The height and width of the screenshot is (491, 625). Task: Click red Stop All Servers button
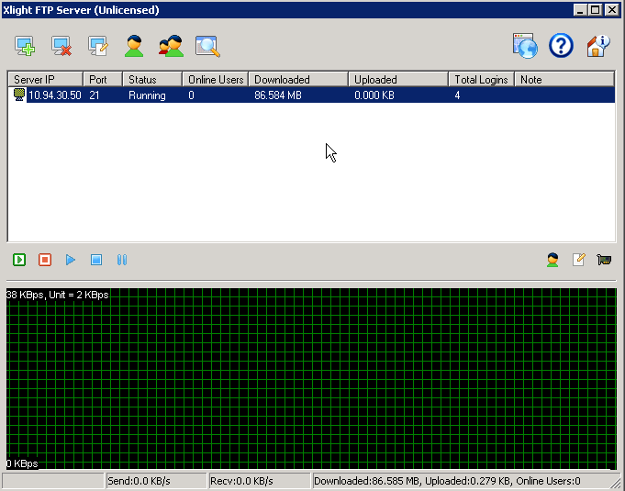pyautogui.click(x=45, y=260)
